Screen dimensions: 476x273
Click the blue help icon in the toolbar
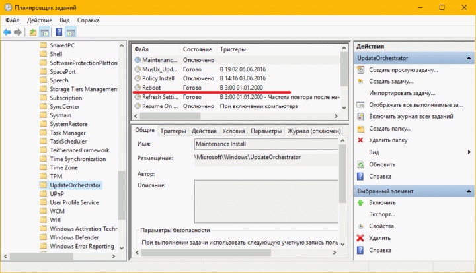click(59, 32)
